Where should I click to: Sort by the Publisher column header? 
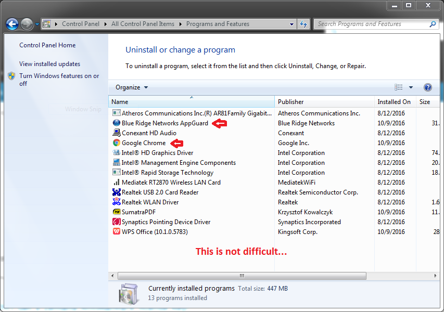point(324,102)
